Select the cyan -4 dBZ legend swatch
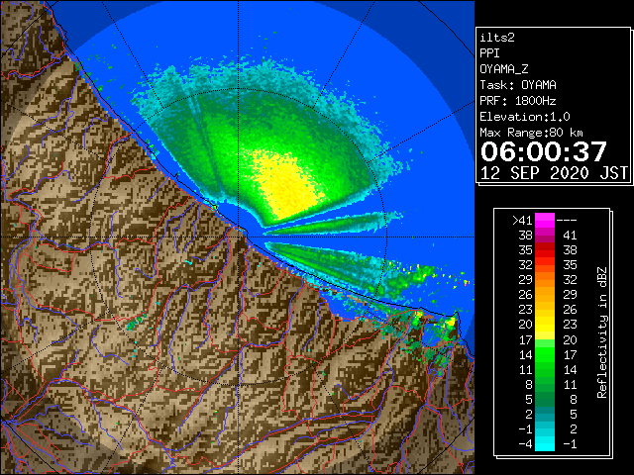The image size is (634, 475). click(545, 443)
